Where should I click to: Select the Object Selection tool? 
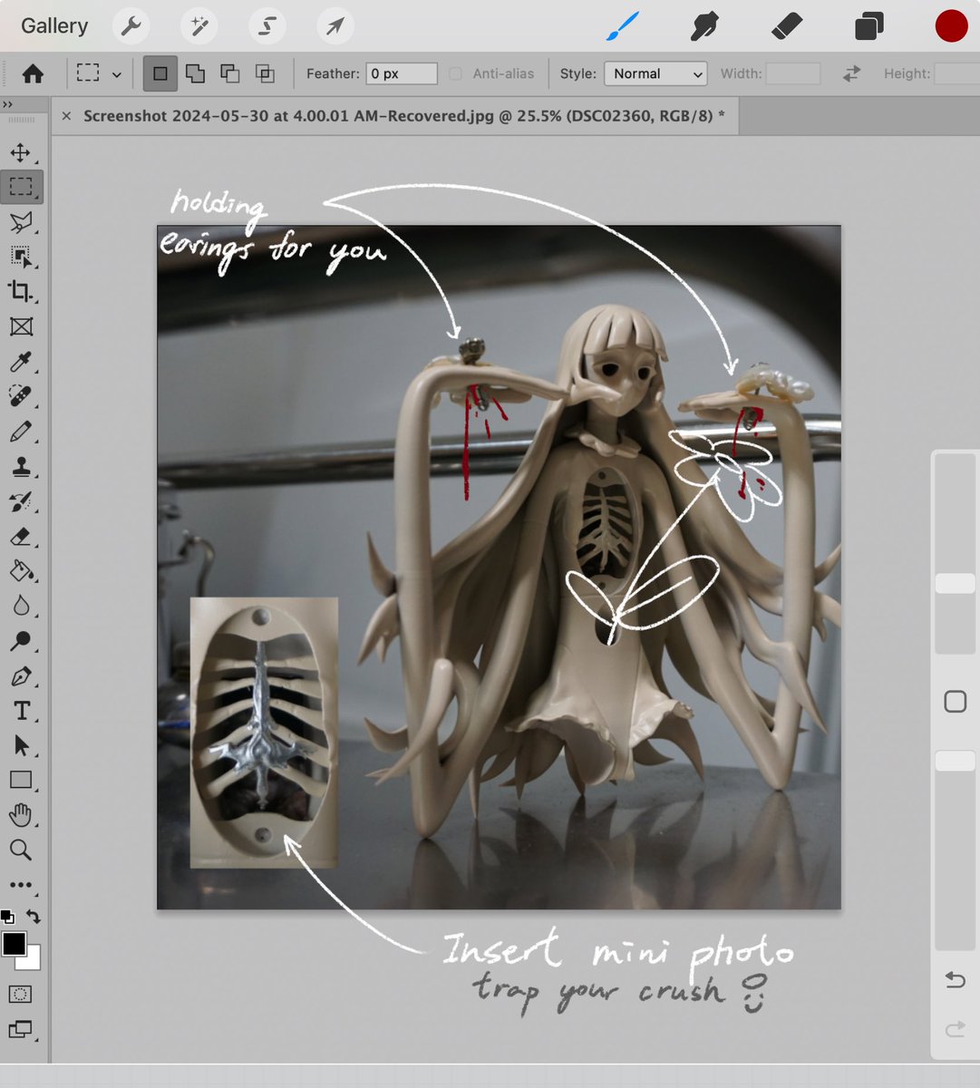(21, 257)
